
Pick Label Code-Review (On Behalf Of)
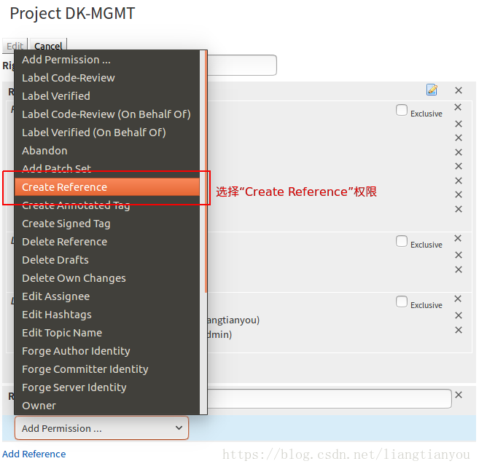pos(107,114)
